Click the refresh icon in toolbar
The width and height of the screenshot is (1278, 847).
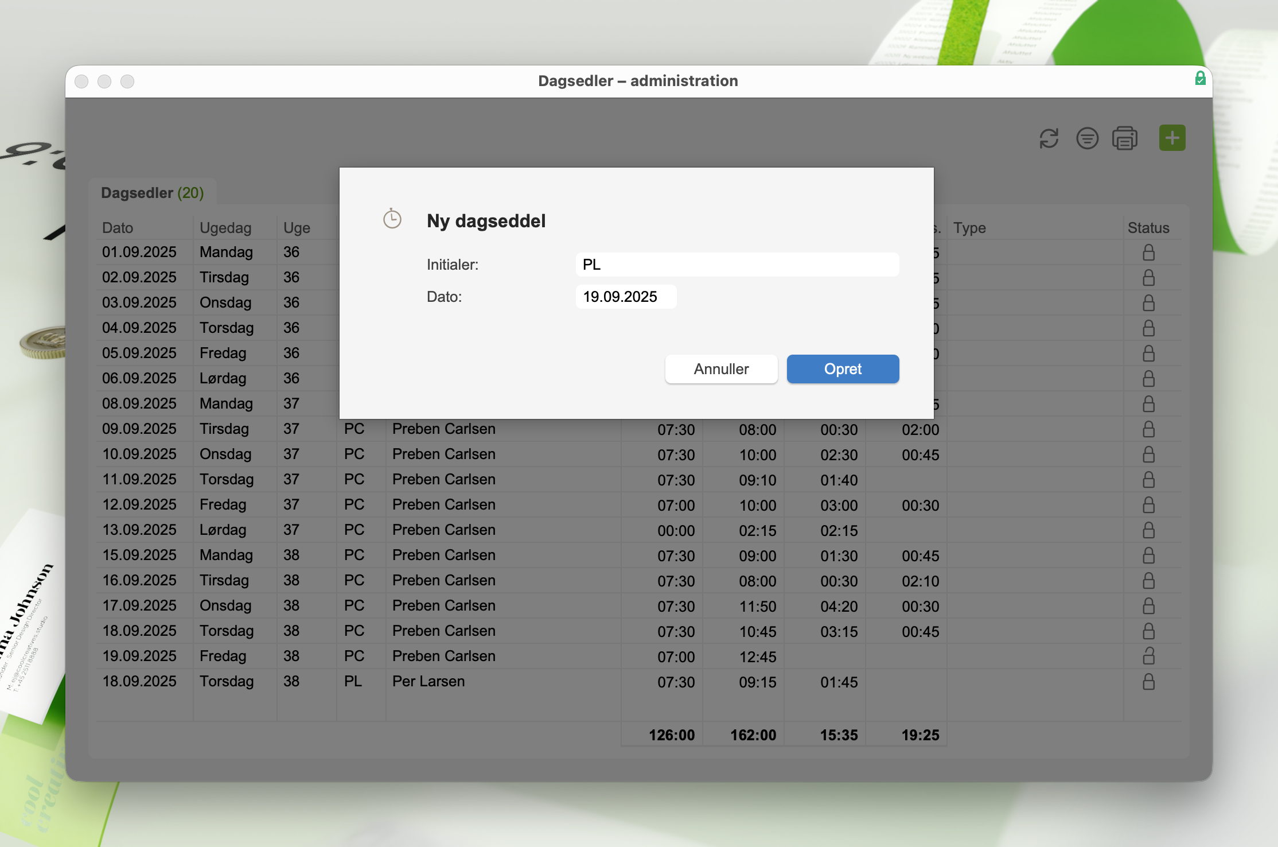click(x=1049, y=138)
